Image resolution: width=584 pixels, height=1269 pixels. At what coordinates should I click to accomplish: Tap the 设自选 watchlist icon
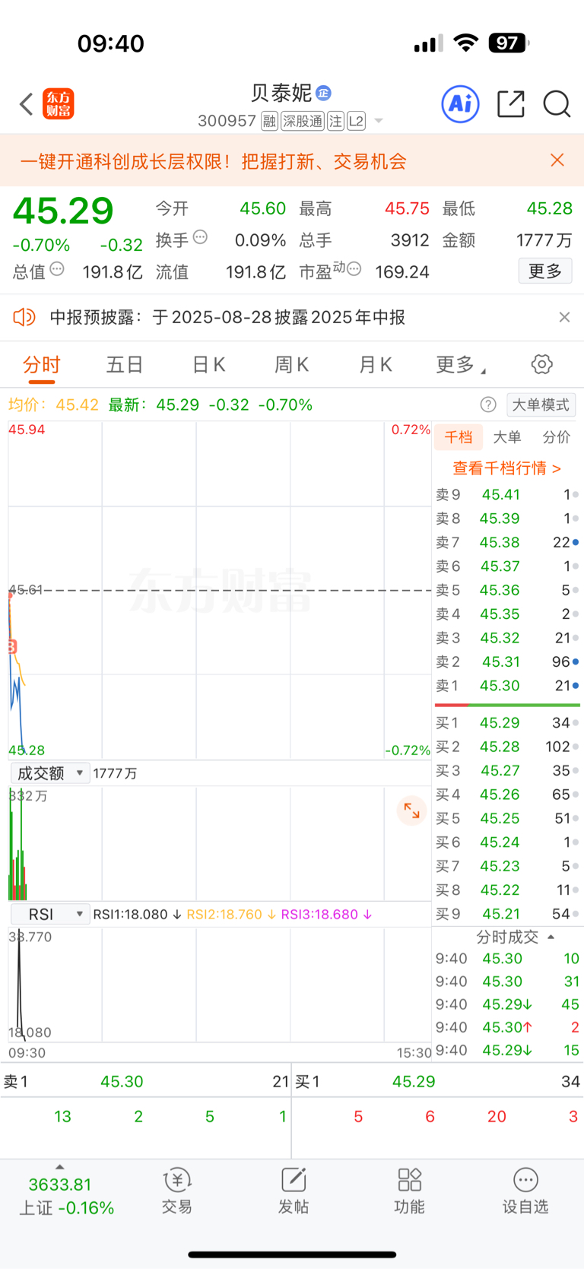coord(525,1191)
